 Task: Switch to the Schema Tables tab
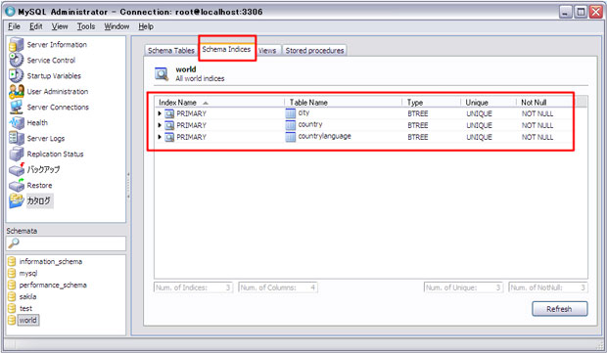tap(171, 51)
